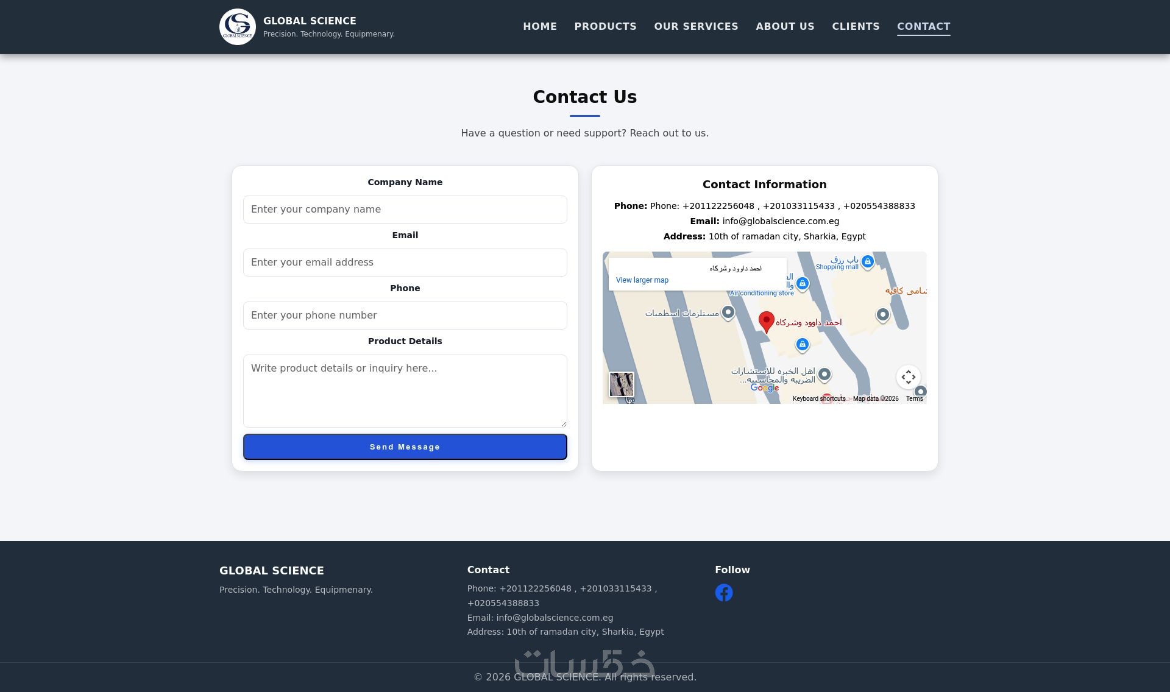Open the About Us page
Viewport: 1170px width, 692px height.
pos(785,27)
